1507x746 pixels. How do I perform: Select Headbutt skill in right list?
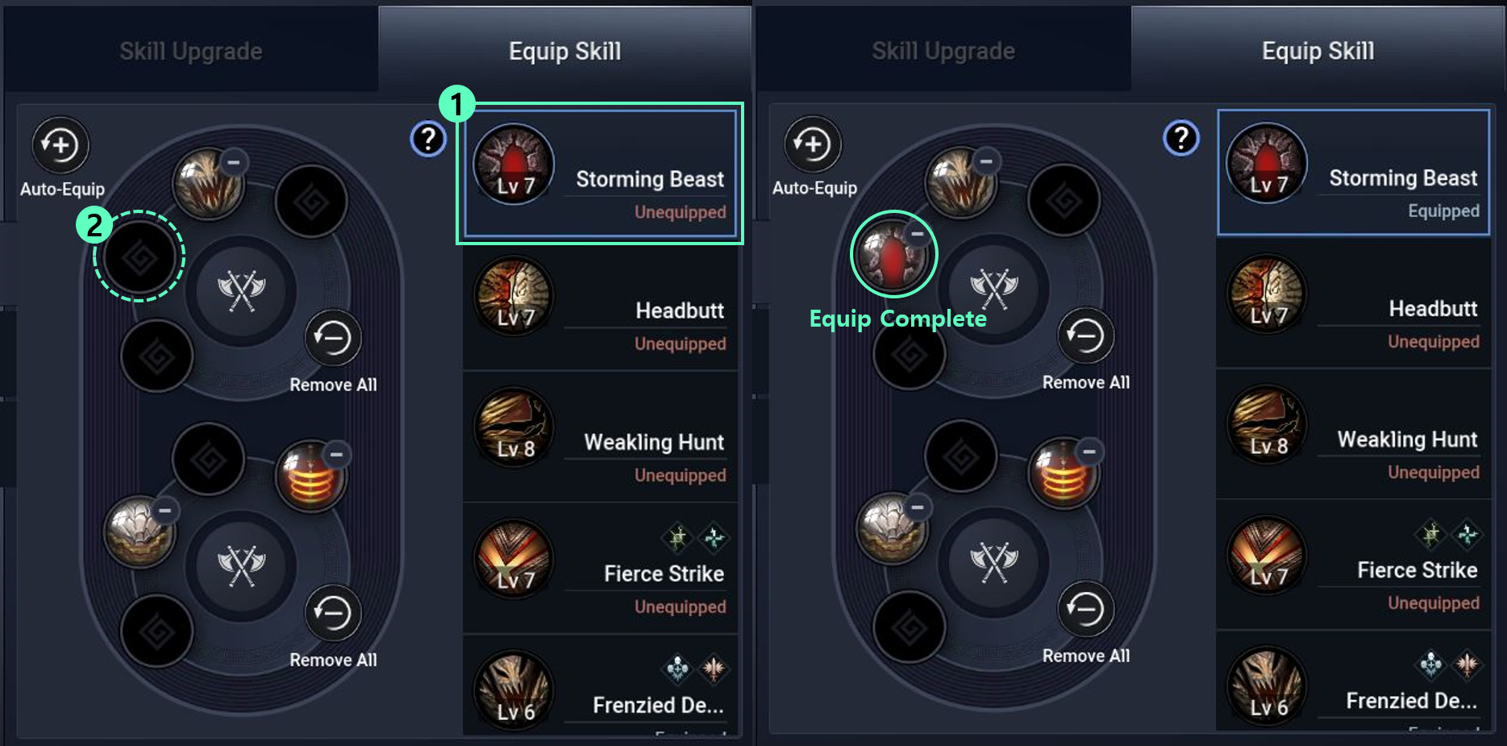pos(1354,304)
